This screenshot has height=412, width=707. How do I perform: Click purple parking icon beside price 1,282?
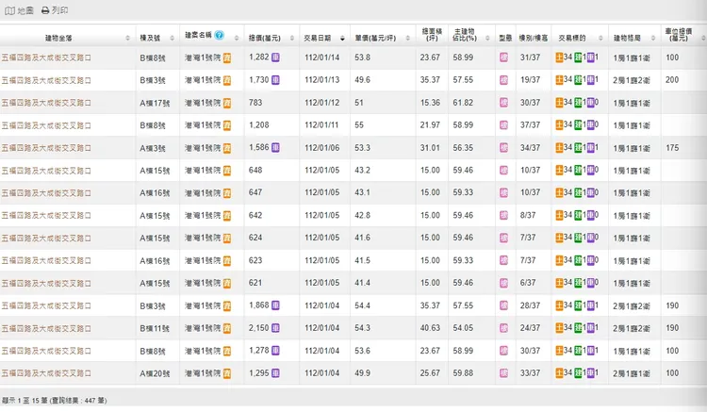point(275,58)
